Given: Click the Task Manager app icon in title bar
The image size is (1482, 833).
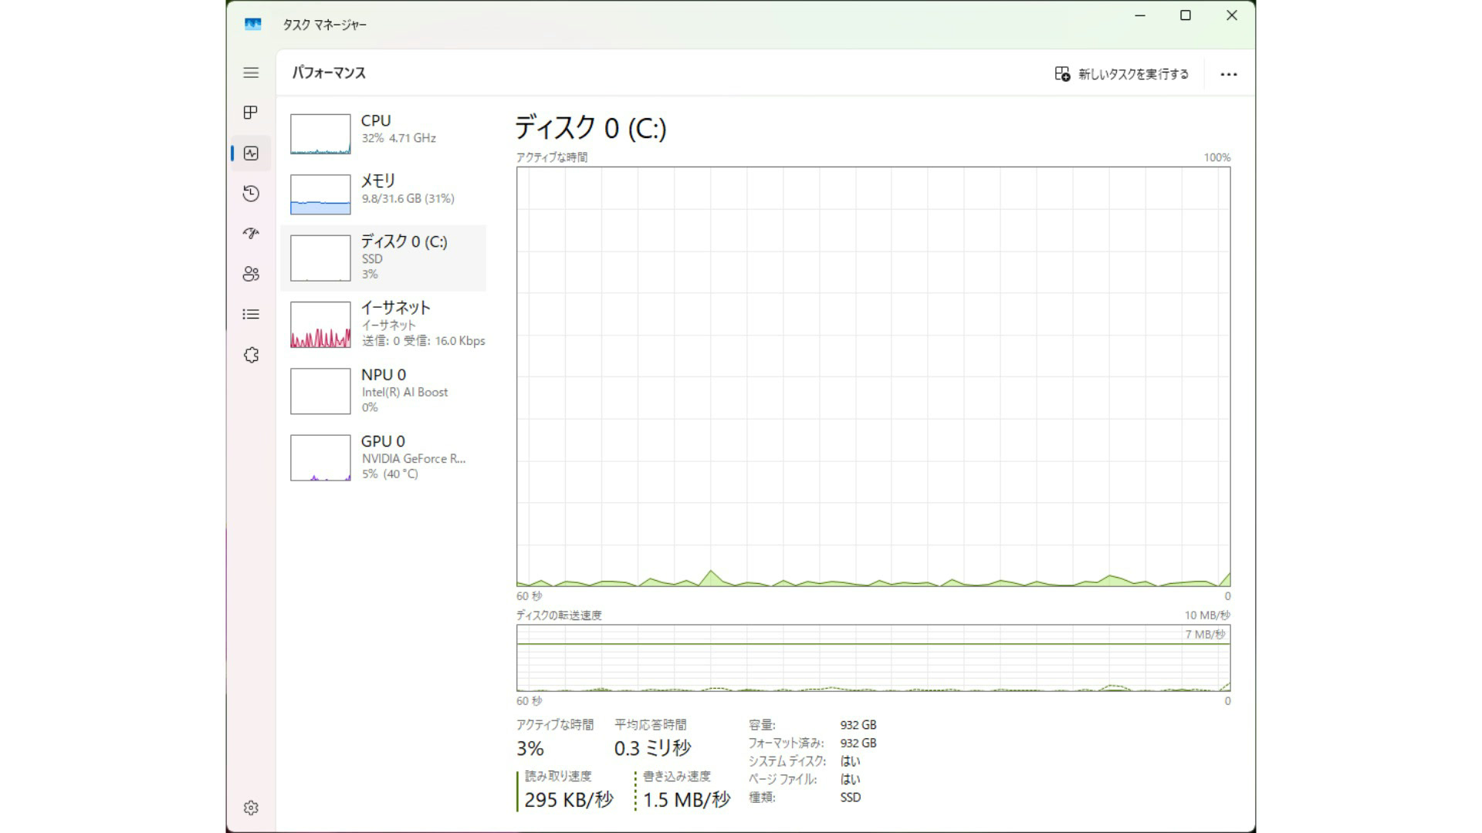Looking at the screenshot, I should coord(252,25).
